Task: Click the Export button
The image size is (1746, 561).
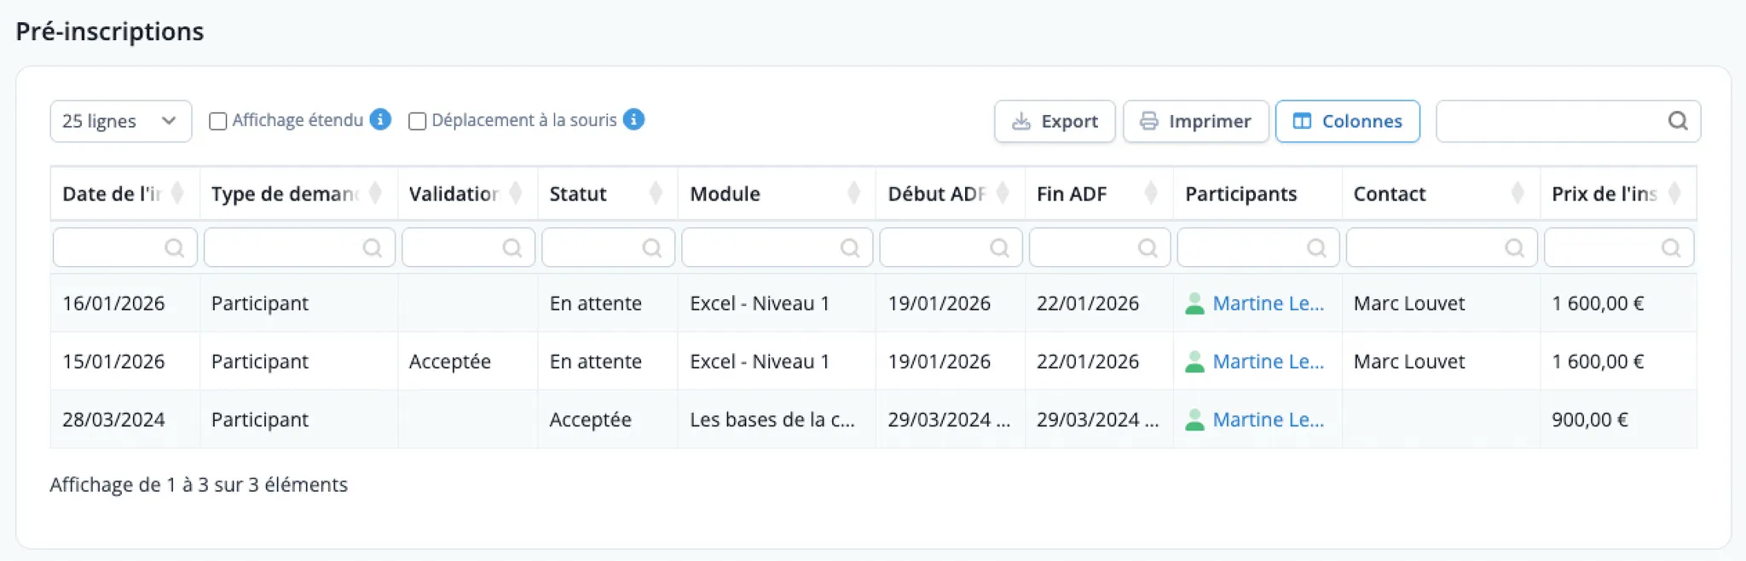Action: 1055,121
